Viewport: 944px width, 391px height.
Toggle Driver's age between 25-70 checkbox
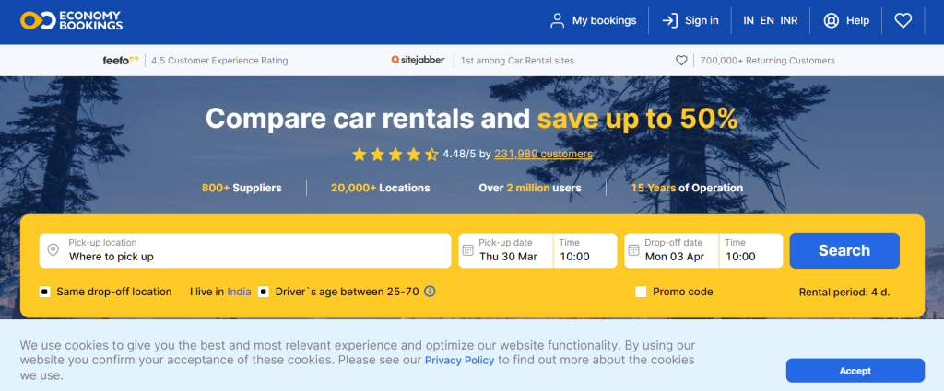click(264, 292)
